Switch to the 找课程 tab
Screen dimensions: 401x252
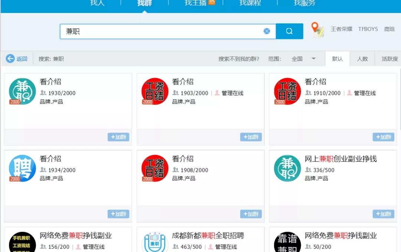(250, 3)
